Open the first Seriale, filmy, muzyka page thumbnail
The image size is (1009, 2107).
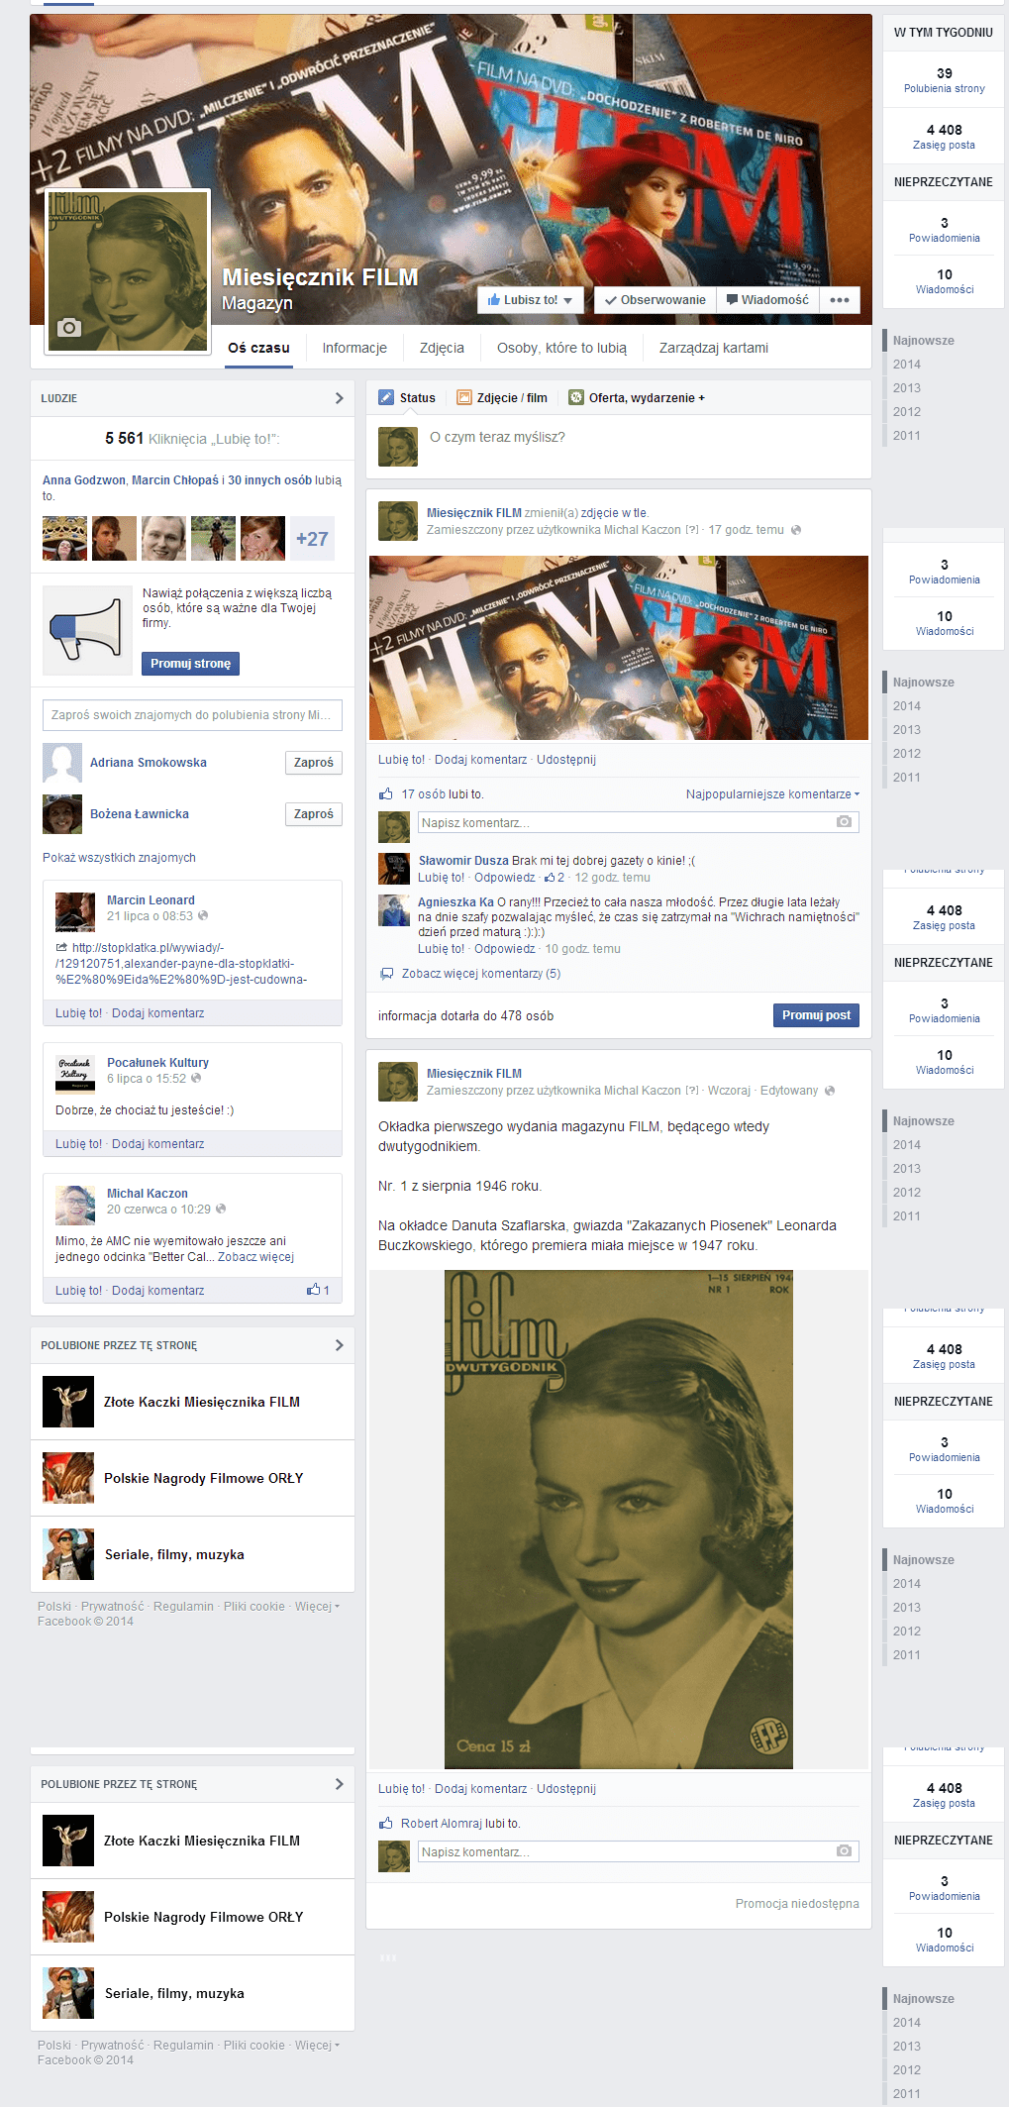point(68,1554)
